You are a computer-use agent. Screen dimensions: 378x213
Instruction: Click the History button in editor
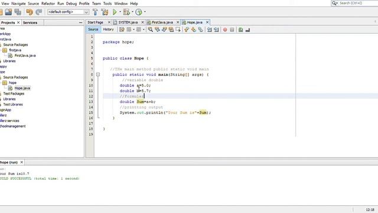(x=108, y=29)
